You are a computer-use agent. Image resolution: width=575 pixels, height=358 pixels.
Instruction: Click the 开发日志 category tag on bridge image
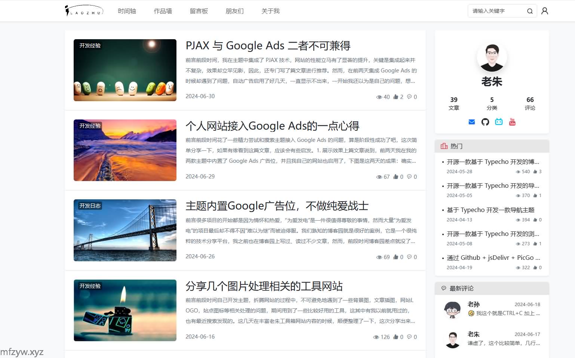pos(90,206)
